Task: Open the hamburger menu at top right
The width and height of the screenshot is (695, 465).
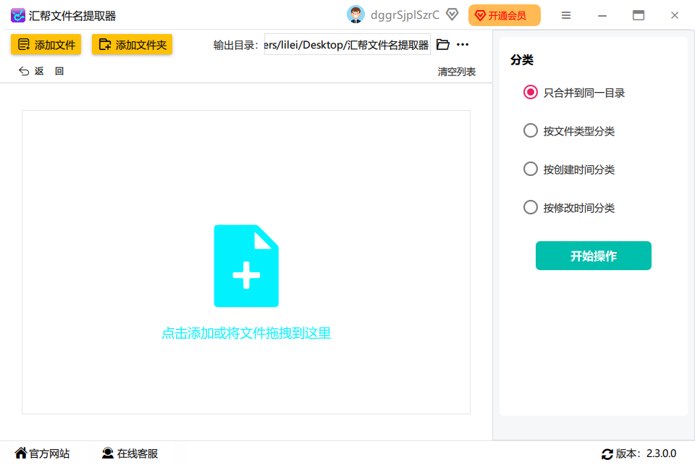Action: pyautogui.click(x=566, y=14)
